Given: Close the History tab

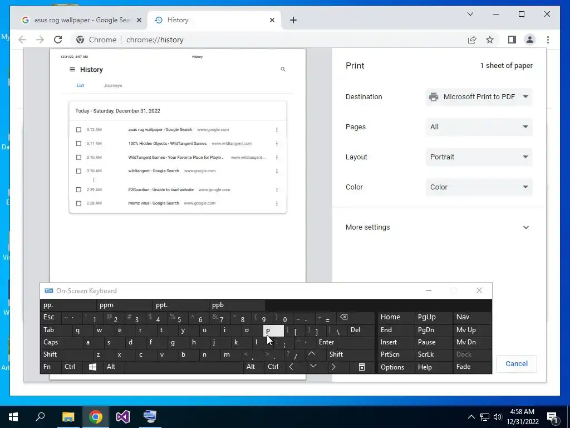Looking at the screenshot, I should (272, 20).
